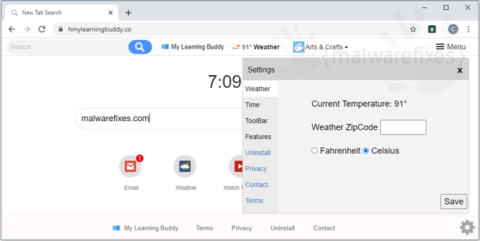Image resolution: width=480 pixels, height=241 pixels.
Task: Open the hamburger Menu
Action: (451, 47)
